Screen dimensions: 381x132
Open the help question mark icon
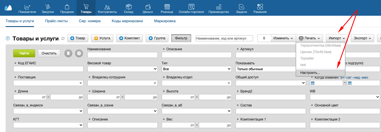[x=8, y=38]
